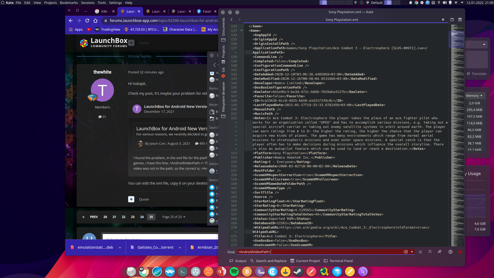Open thewhite's user profile
Image resolution: width=494 pixels, height=278 pixels.
[102, 72]
